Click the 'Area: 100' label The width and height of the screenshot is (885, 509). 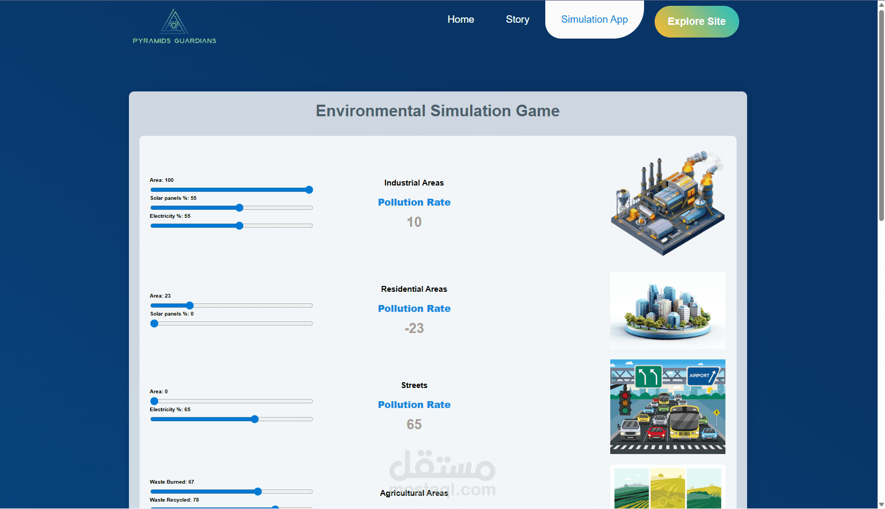(x=162, y=180)
